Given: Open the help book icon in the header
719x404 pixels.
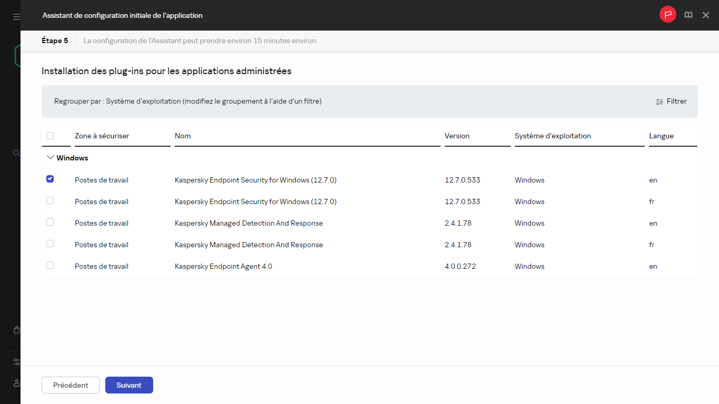Looking at the screenshot, I should click(x=688, y=15).
